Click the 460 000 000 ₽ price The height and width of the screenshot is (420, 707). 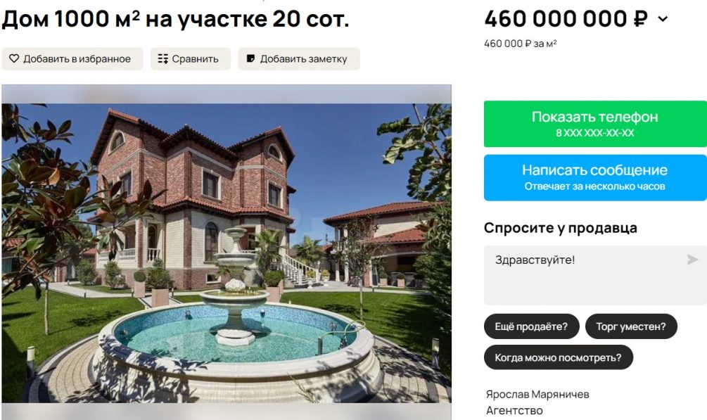click(x=566, y=19)
